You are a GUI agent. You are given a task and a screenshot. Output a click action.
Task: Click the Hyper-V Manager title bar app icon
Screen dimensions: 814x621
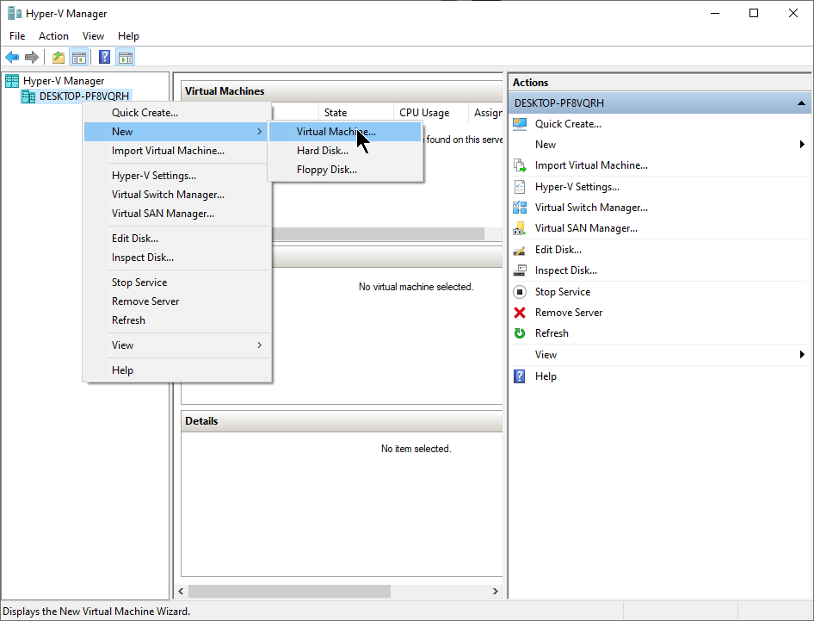point(15,14)
